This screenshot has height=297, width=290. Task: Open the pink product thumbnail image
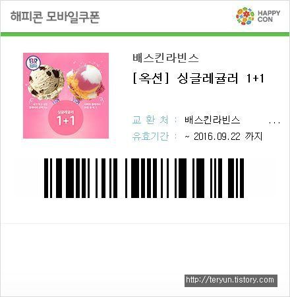pyautogui.click(x=66, y=96)
